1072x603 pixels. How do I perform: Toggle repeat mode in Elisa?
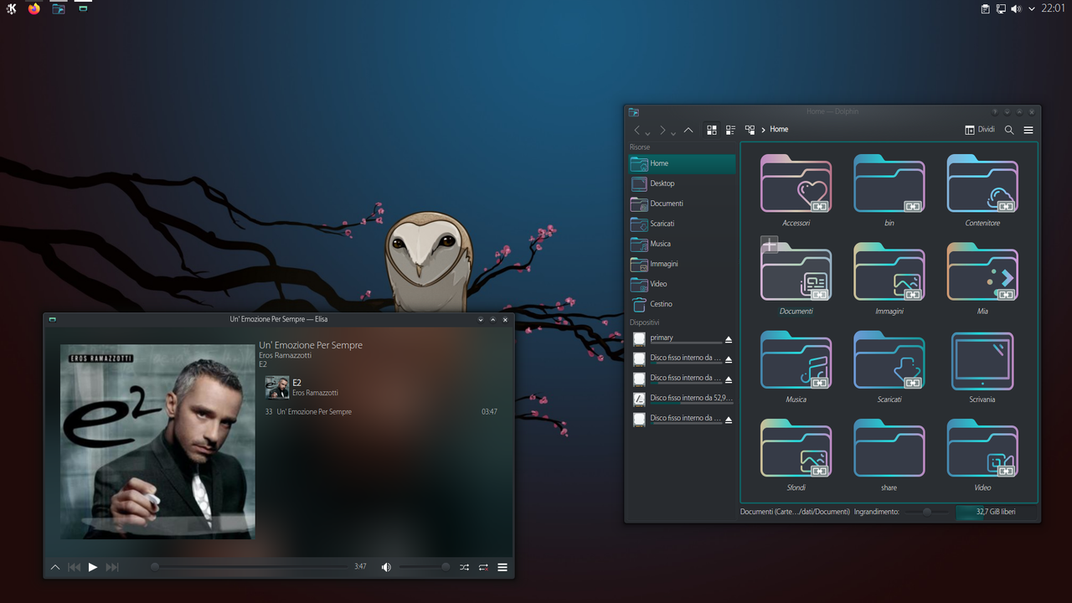point(483,567)
